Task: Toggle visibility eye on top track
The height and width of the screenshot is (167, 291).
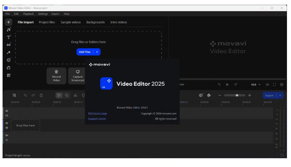Action: point(7,111)
